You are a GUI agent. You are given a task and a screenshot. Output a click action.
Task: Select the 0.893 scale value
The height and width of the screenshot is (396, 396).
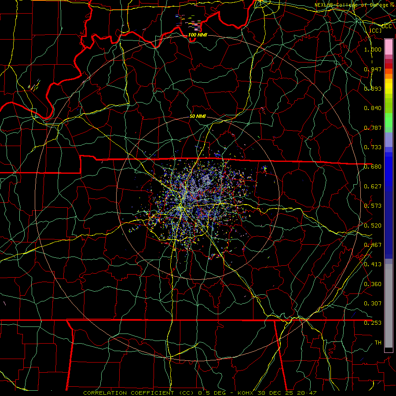(373, 88)
